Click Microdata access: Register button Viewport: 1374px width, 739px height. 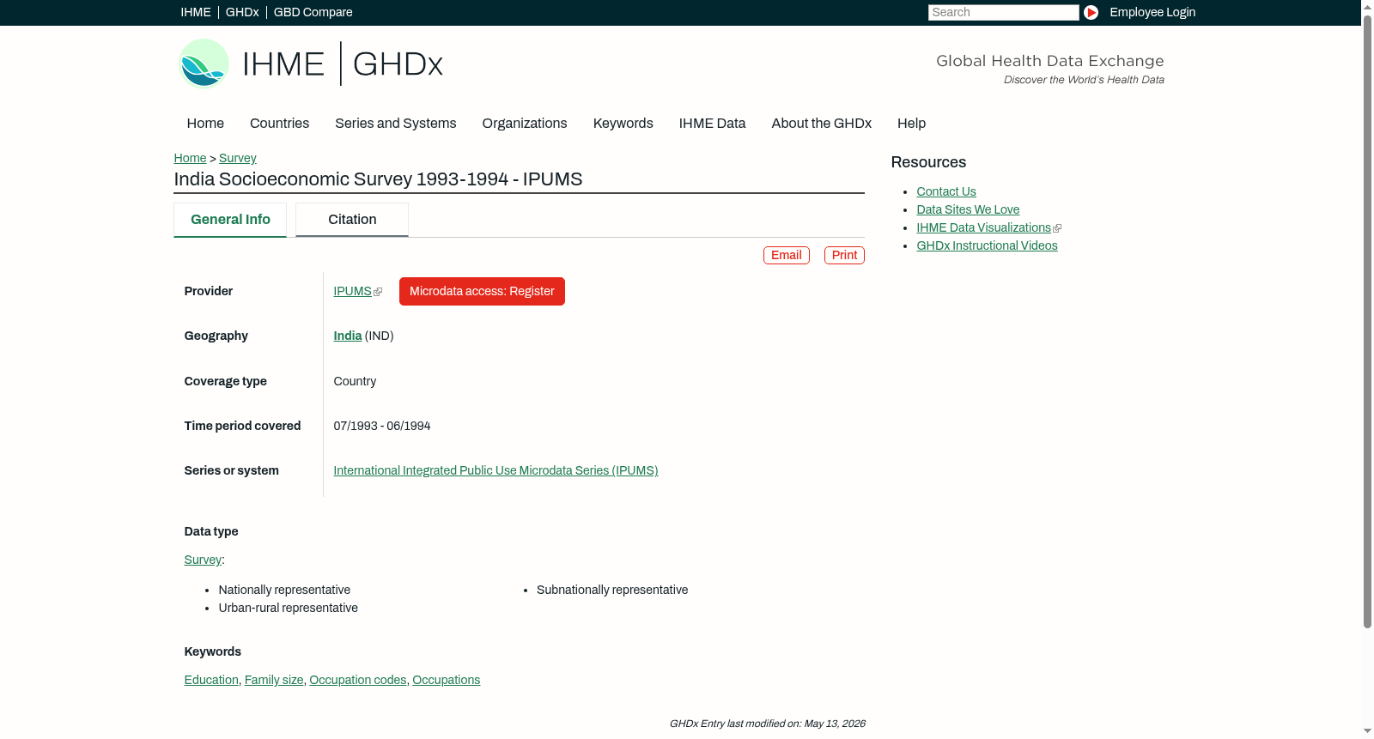click(482, 291)
